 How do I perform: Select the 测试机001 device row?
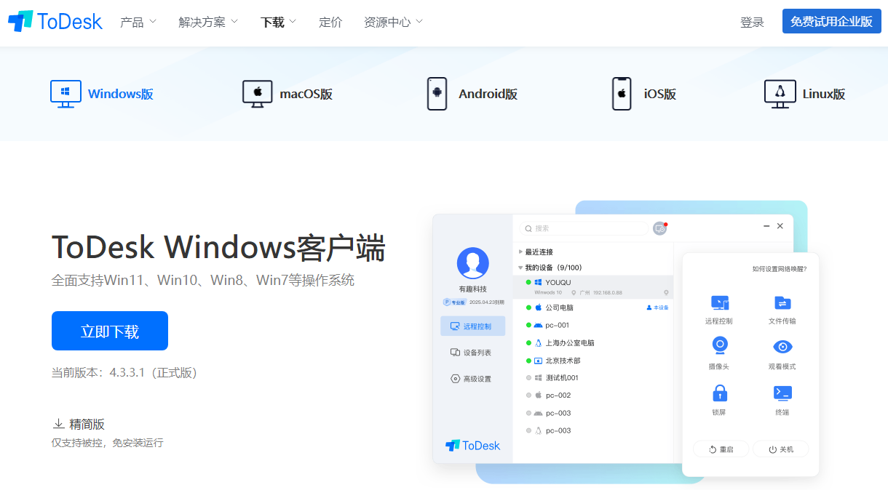(x=592, y=378)
